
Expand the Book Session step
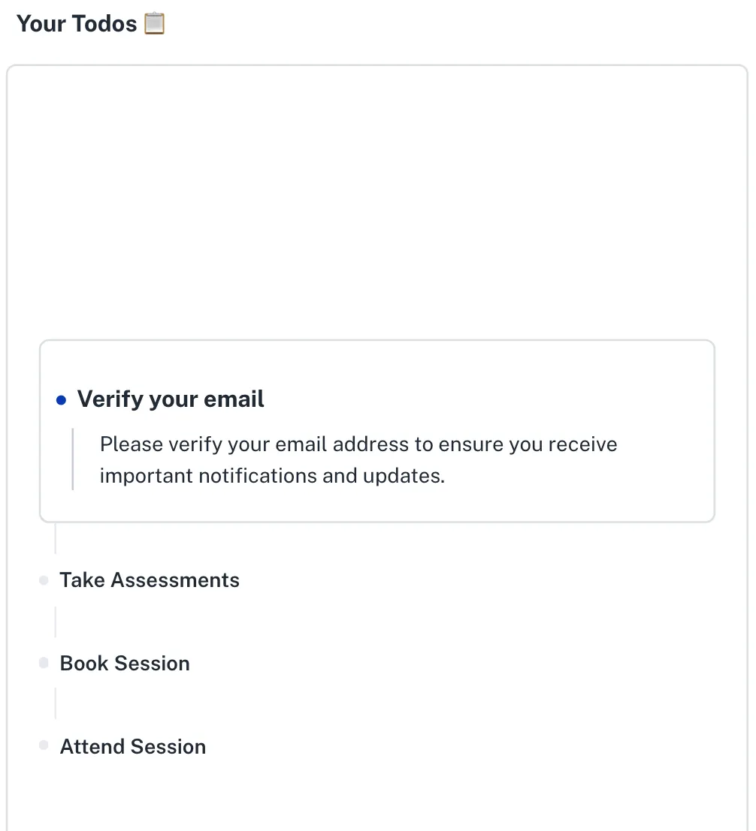pos(125,664)
